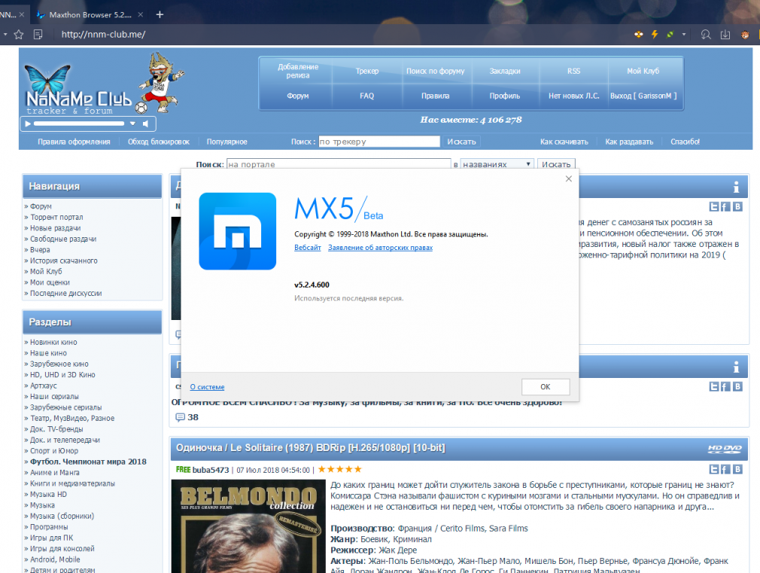Open the Популярное link
This screenshot has width=760, height=573.
(226, 142)
